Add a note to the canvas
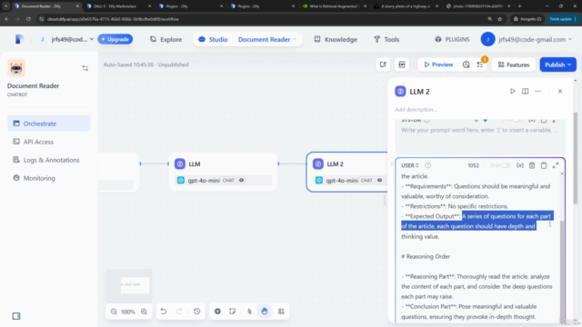Viewport: 582px width, 327px height. (233, 312)
